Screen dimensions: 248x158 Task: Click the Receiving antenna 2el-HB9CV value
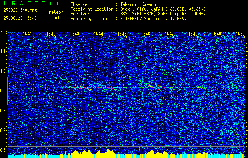(x=153, y=19)
